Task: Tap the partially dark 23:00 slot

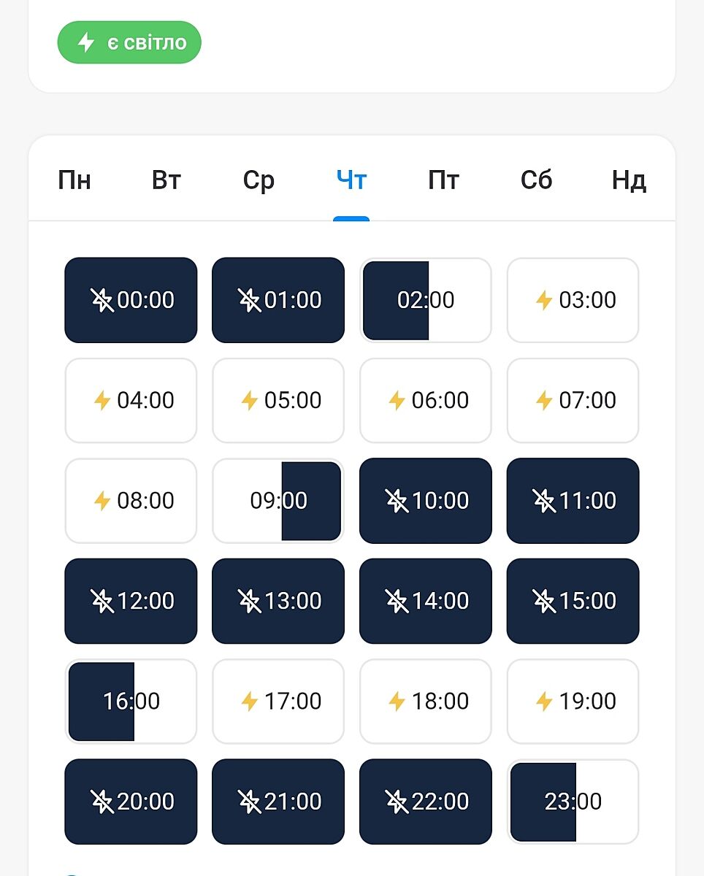Action: pos(573,802)
